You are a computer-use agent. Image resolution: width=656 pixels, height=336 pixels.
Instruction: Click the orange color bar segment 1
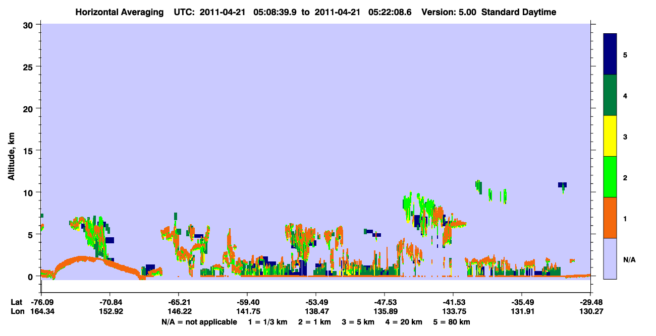610,218
